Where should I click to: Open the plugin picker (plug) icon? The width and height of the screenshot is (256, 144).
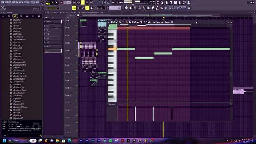(153, 8)
